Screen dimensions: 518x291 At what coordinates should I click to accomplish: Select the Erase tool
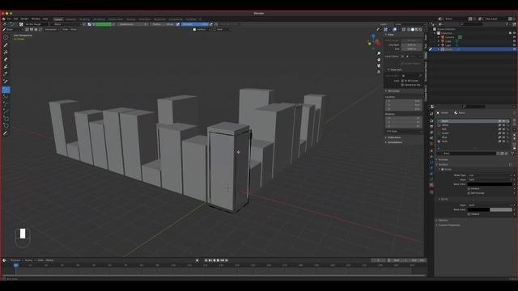(x=6, y=60)
